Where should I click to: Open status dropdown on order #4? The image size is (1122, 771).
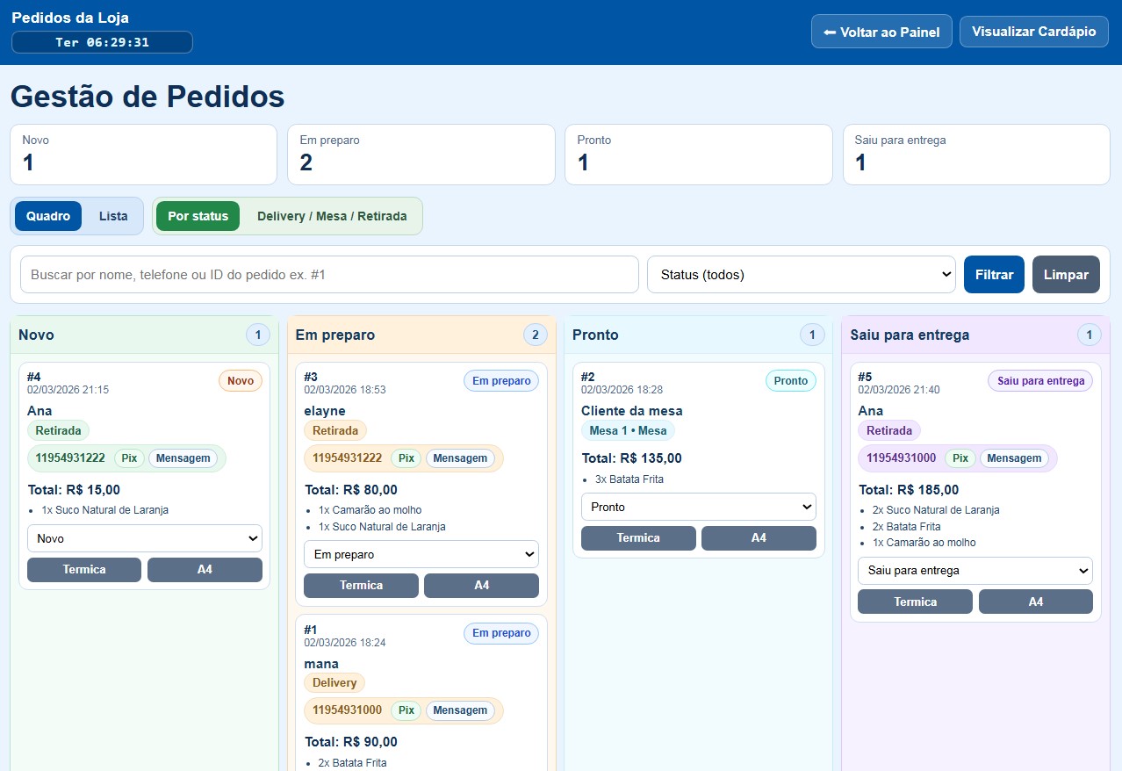click(x=144, y=538)
